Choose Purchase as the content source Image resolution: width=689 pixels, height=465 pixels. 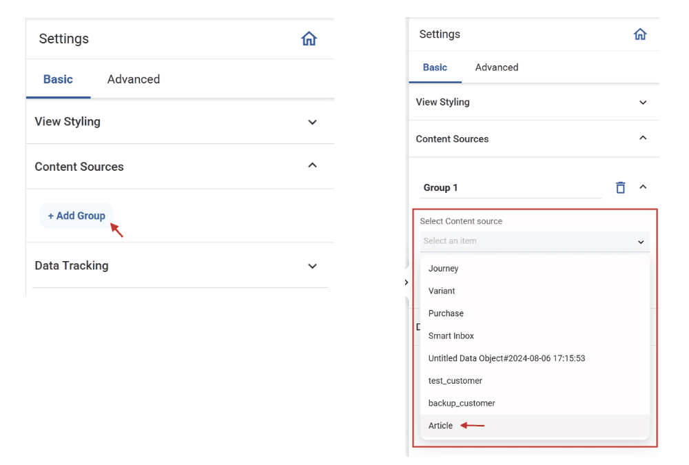[446, 313]
